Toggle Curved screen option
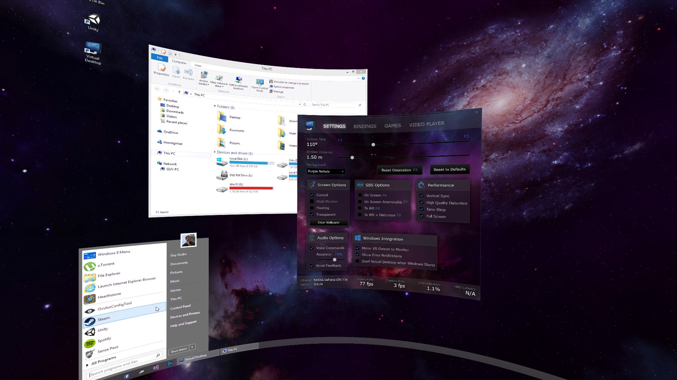Viewport: 677px width, 380px height. pos(312,195)
